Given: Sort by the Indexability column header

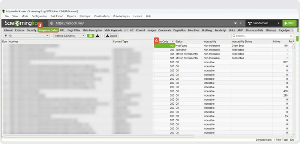Looking at the screenshot, I should [x=217, y=42].
